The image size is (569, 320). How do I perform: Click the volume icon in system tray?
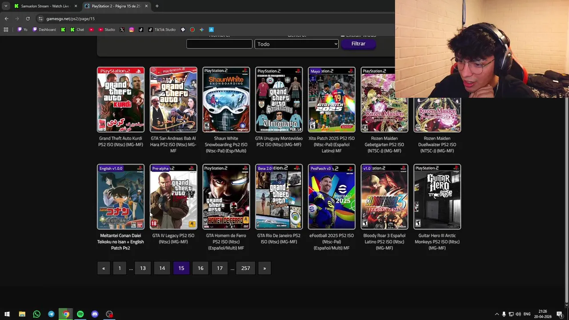518,314
